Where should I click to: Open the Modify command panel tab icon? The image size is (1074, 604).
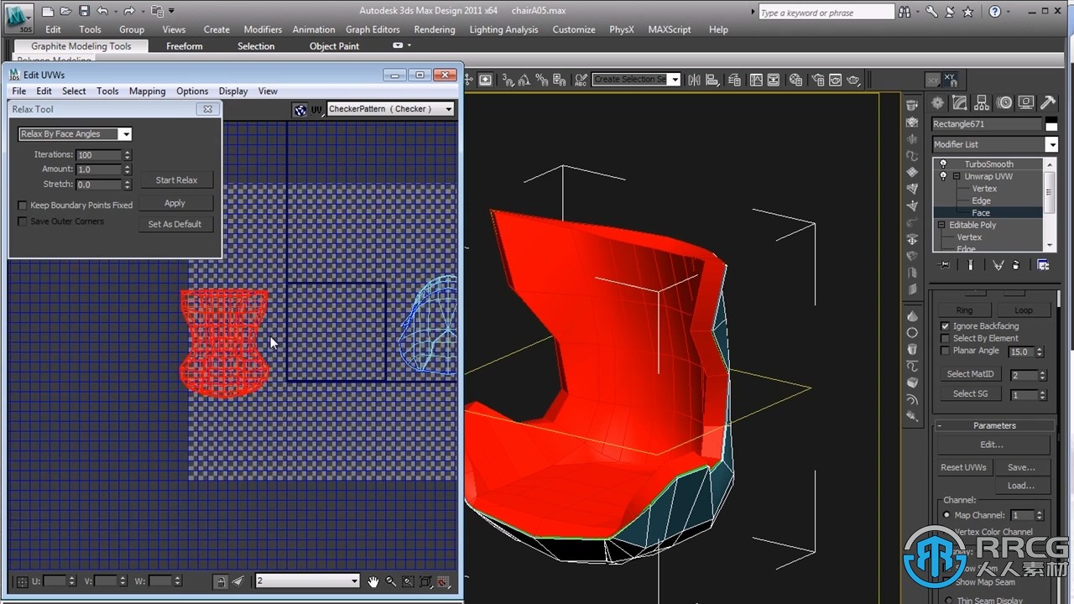[x=960, y=102]
